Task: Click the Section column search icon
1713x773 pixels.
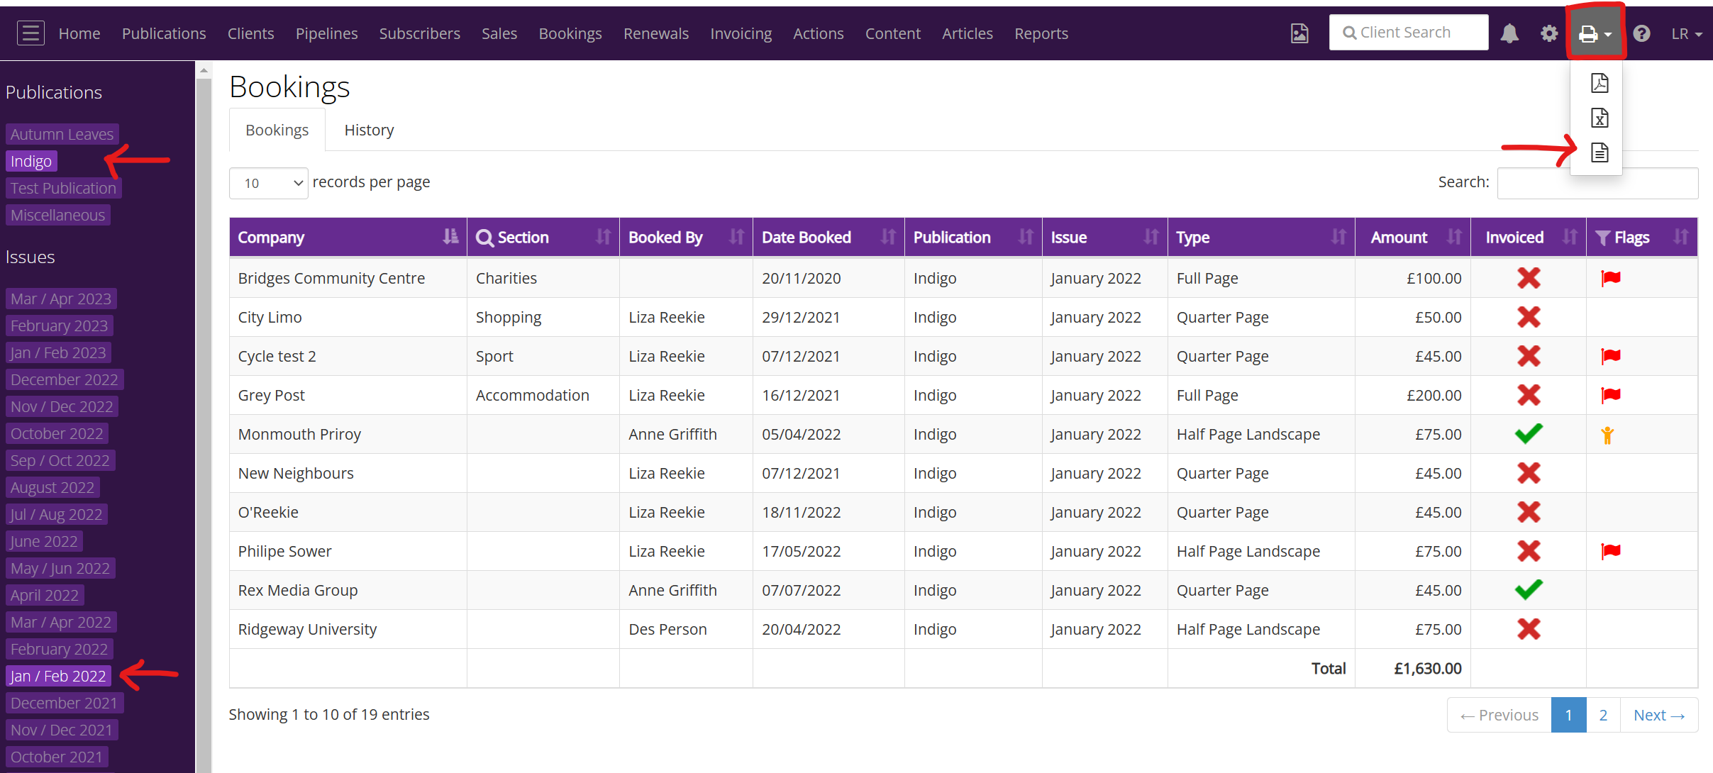Action: click(x=484, y=238)
